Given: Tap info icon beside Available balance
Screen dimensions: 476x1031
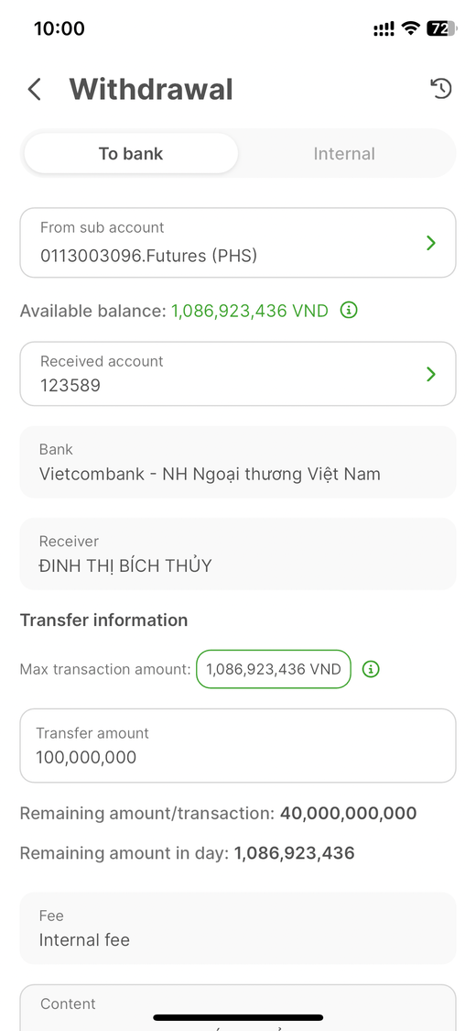Looking at the screenshot, I should pyautogui.click(x=349, y=311).
